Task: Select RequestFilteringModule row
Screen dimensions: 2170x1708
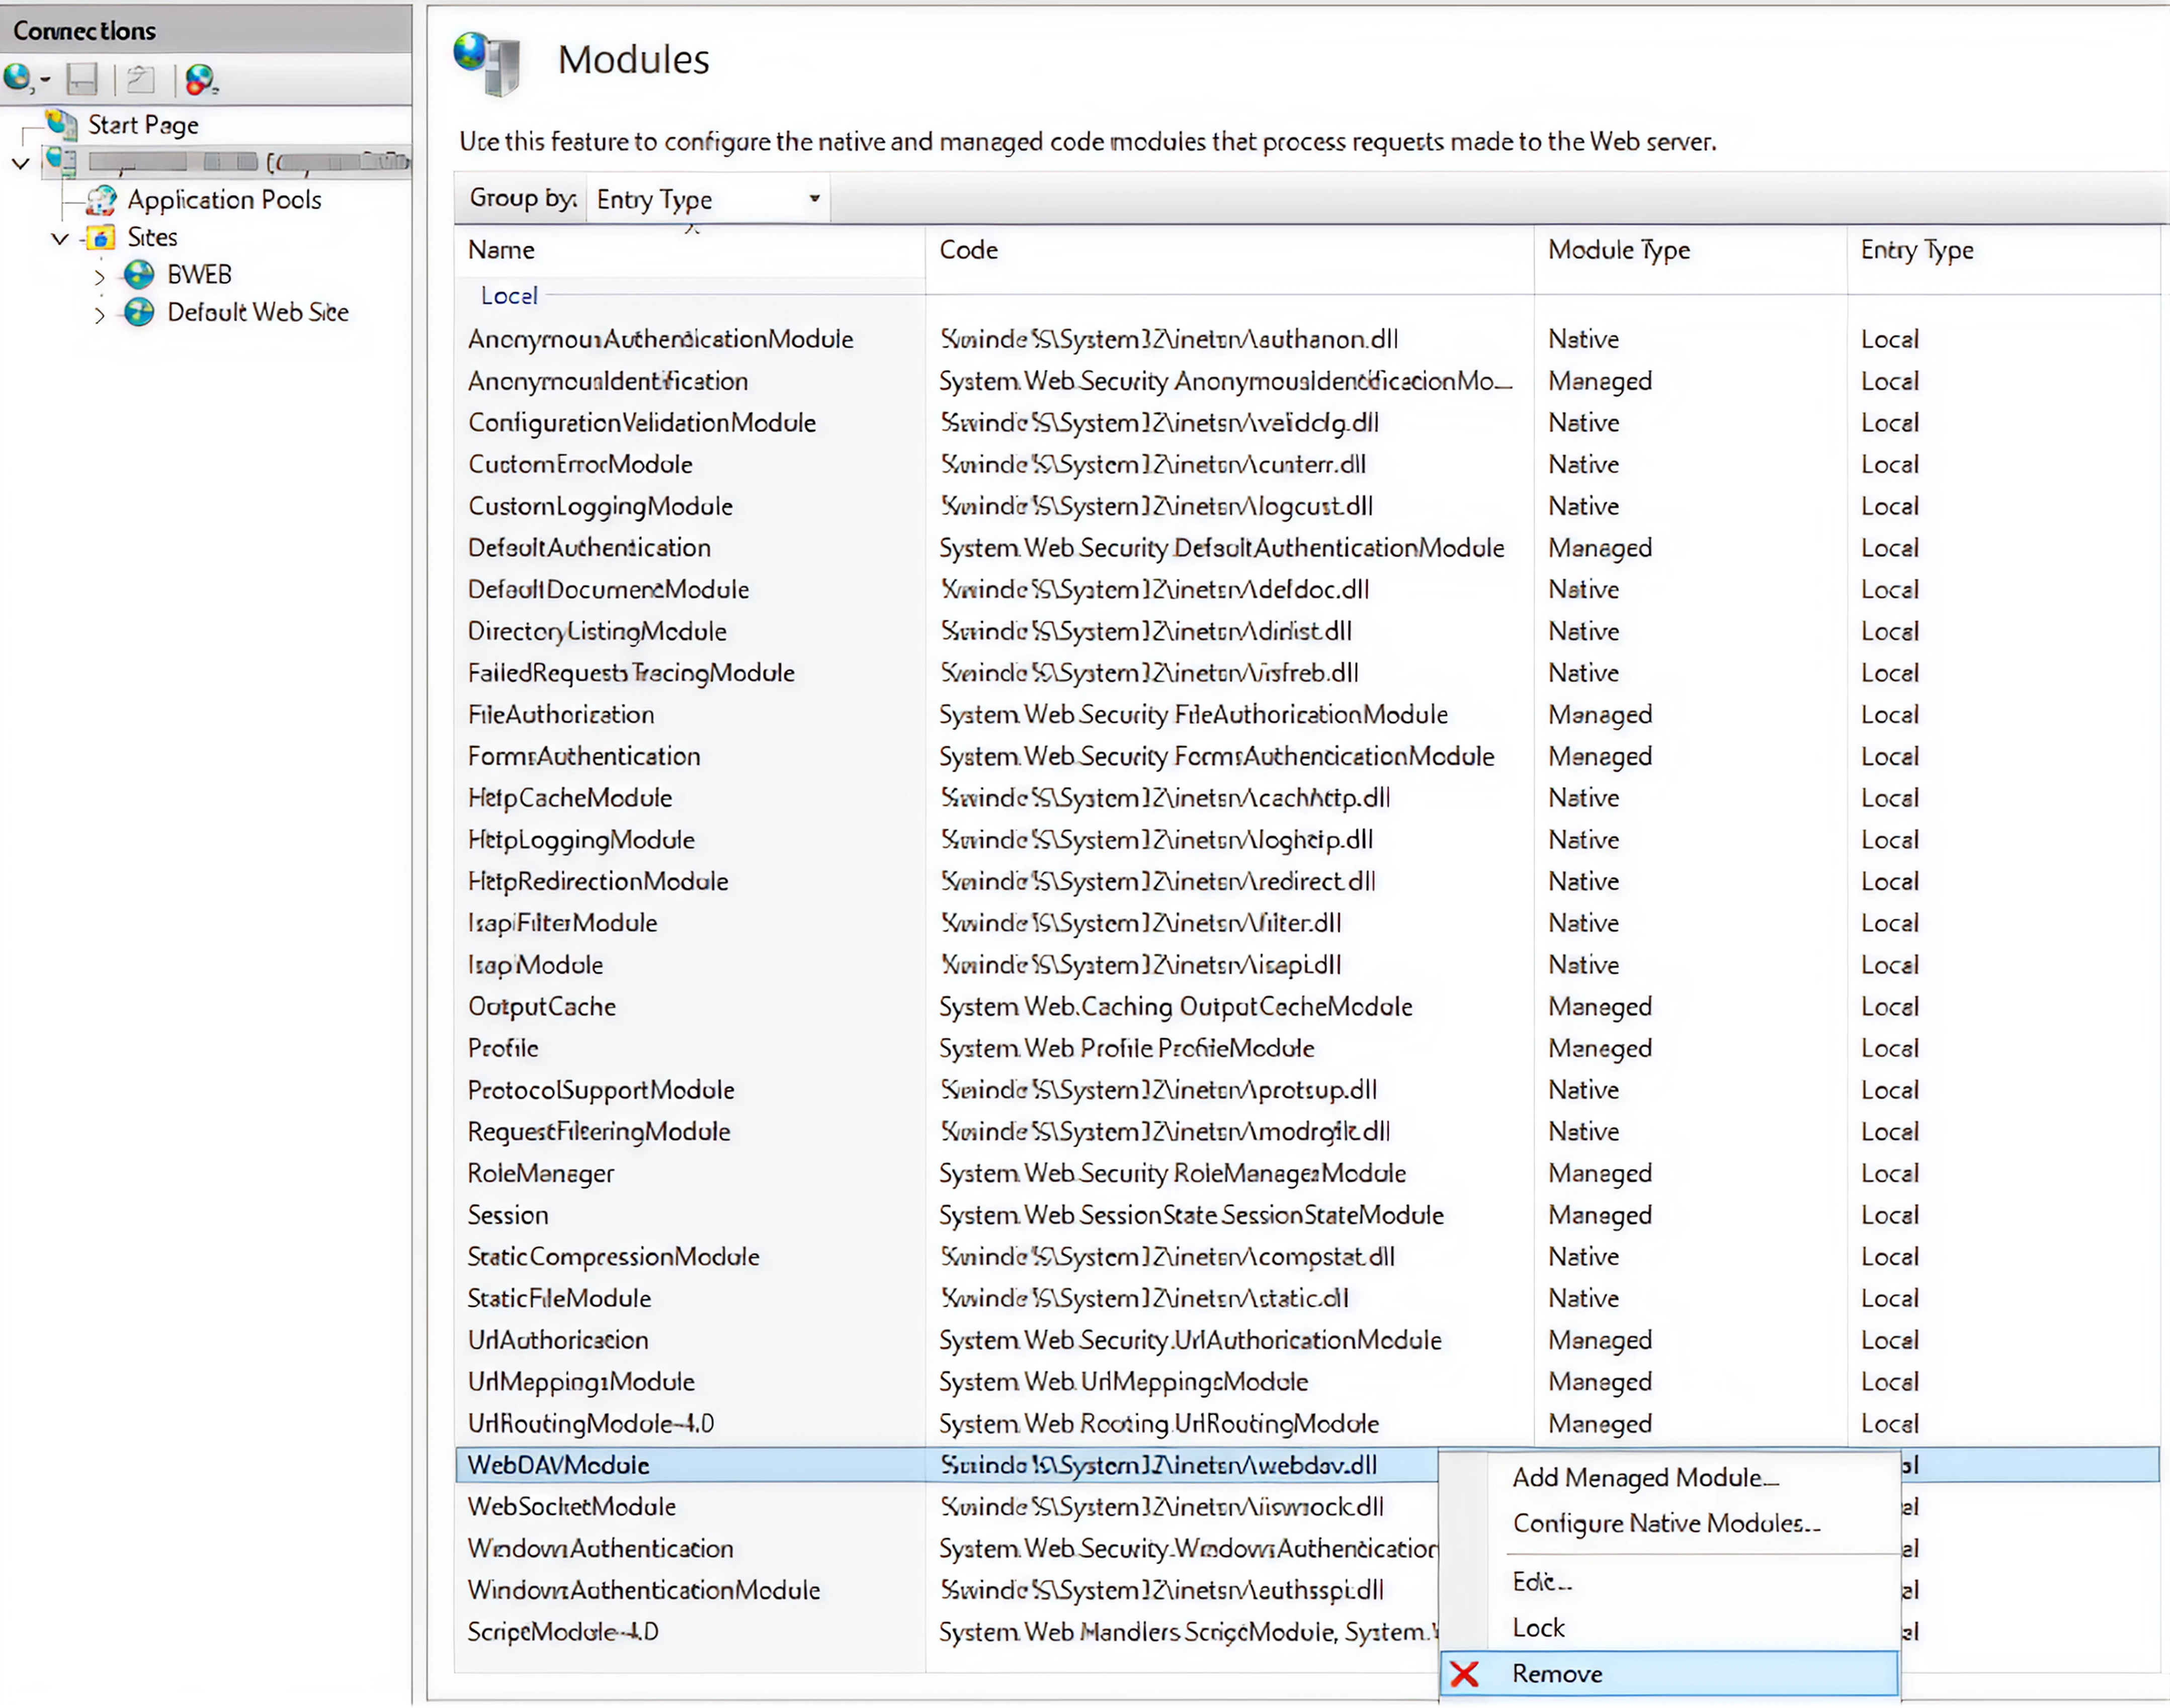Action: [1307, 1132]
